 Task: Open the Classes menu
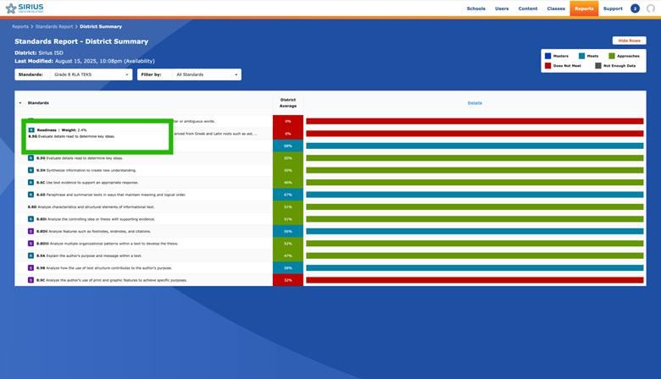(x=556, y=8)
